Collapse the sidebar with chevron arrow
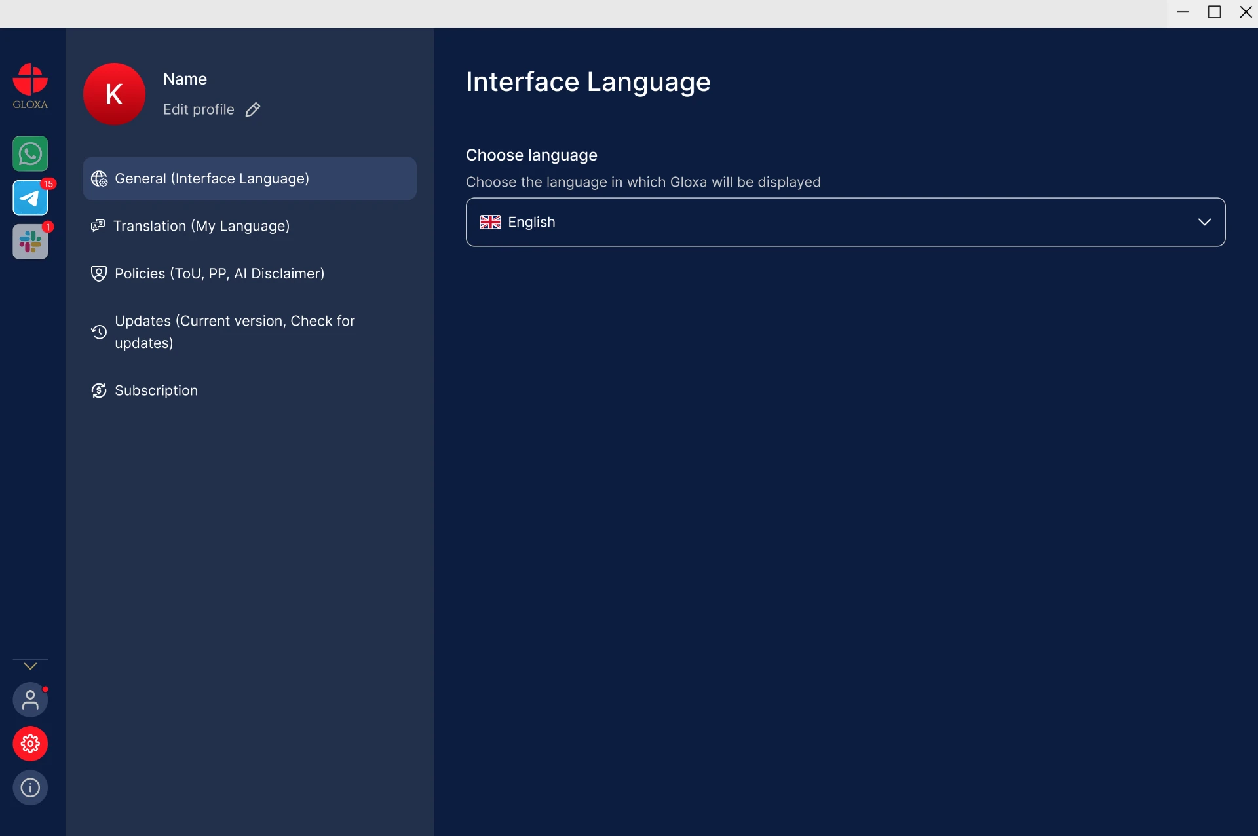The height and width of the screenshot is (836, 1258). point(30,666)
